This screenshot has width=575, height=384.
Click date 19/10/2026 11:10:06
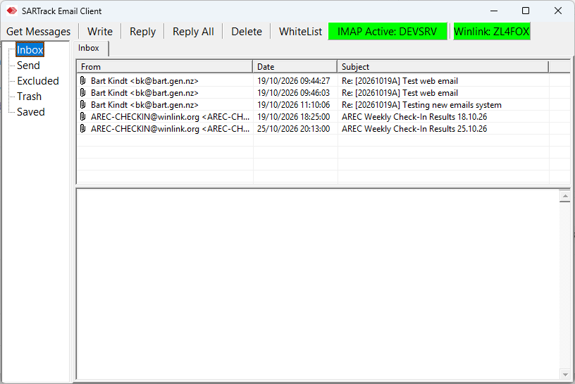coord(293,105)
